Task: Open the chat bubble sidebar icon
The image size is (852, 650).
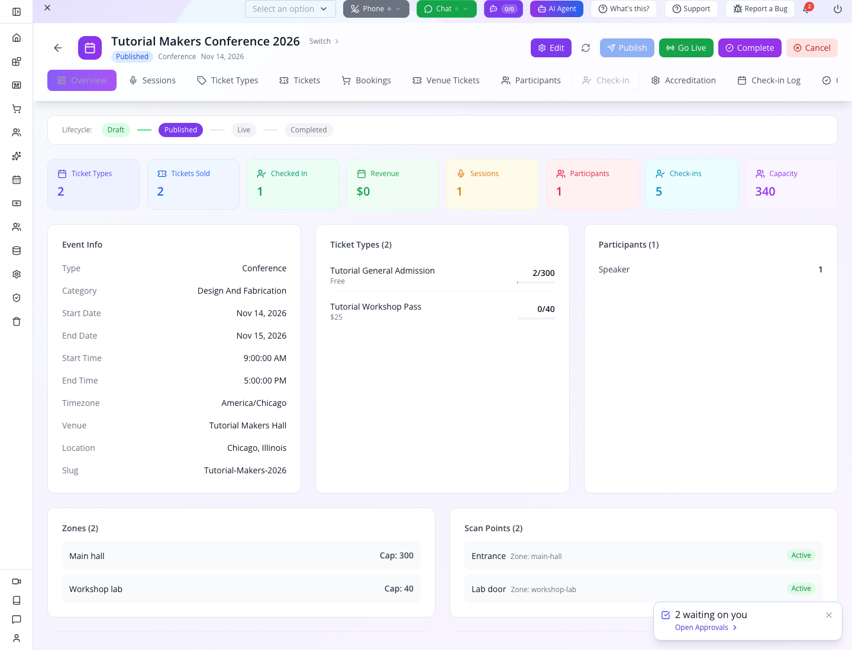Action: 17,619
